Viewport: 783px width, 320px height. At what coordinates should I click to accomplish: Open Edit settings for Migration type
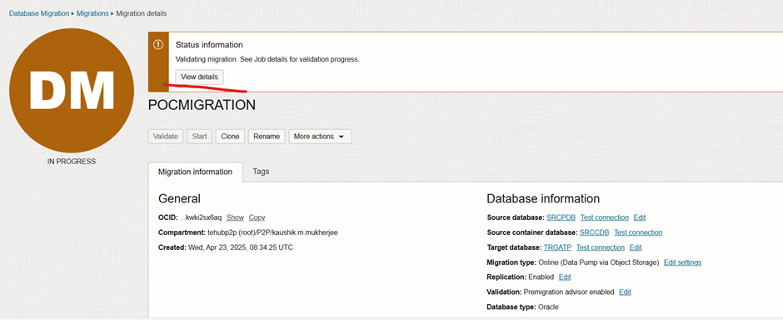pyautogui.click(x=683, y=262)
